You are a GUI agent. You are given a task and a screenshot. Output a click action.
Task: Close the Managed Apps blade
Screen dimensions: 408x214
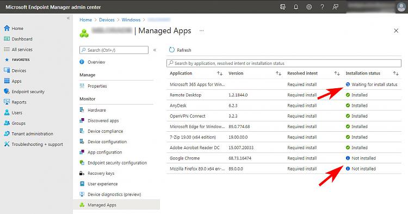click(396, 30)
